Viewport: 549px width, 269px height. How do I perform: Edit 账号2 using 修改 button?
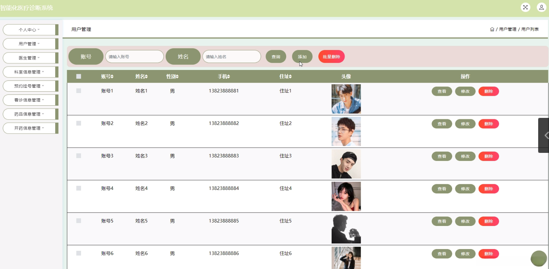coord(465,124)
